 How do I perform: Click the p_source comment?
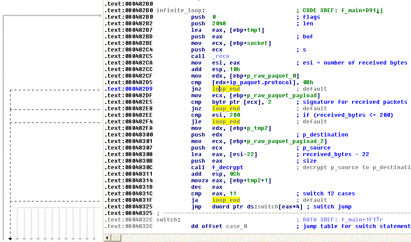pos(317,148)
